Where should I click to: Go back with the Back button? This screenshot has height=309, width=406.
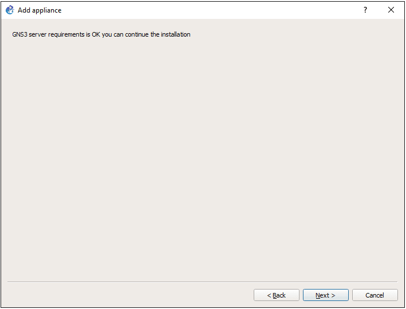[277, 295]
